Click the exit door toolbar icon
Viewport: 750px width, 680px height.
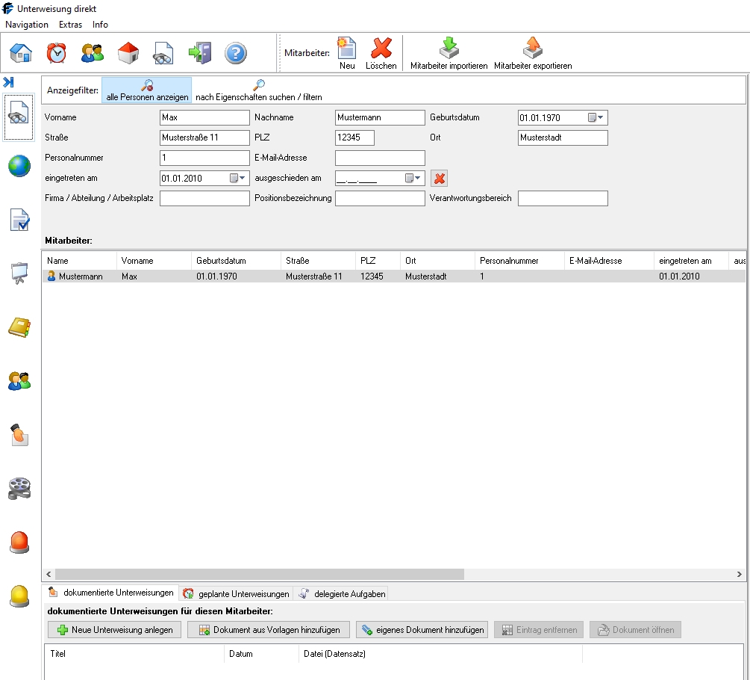(x=200, y=53)
